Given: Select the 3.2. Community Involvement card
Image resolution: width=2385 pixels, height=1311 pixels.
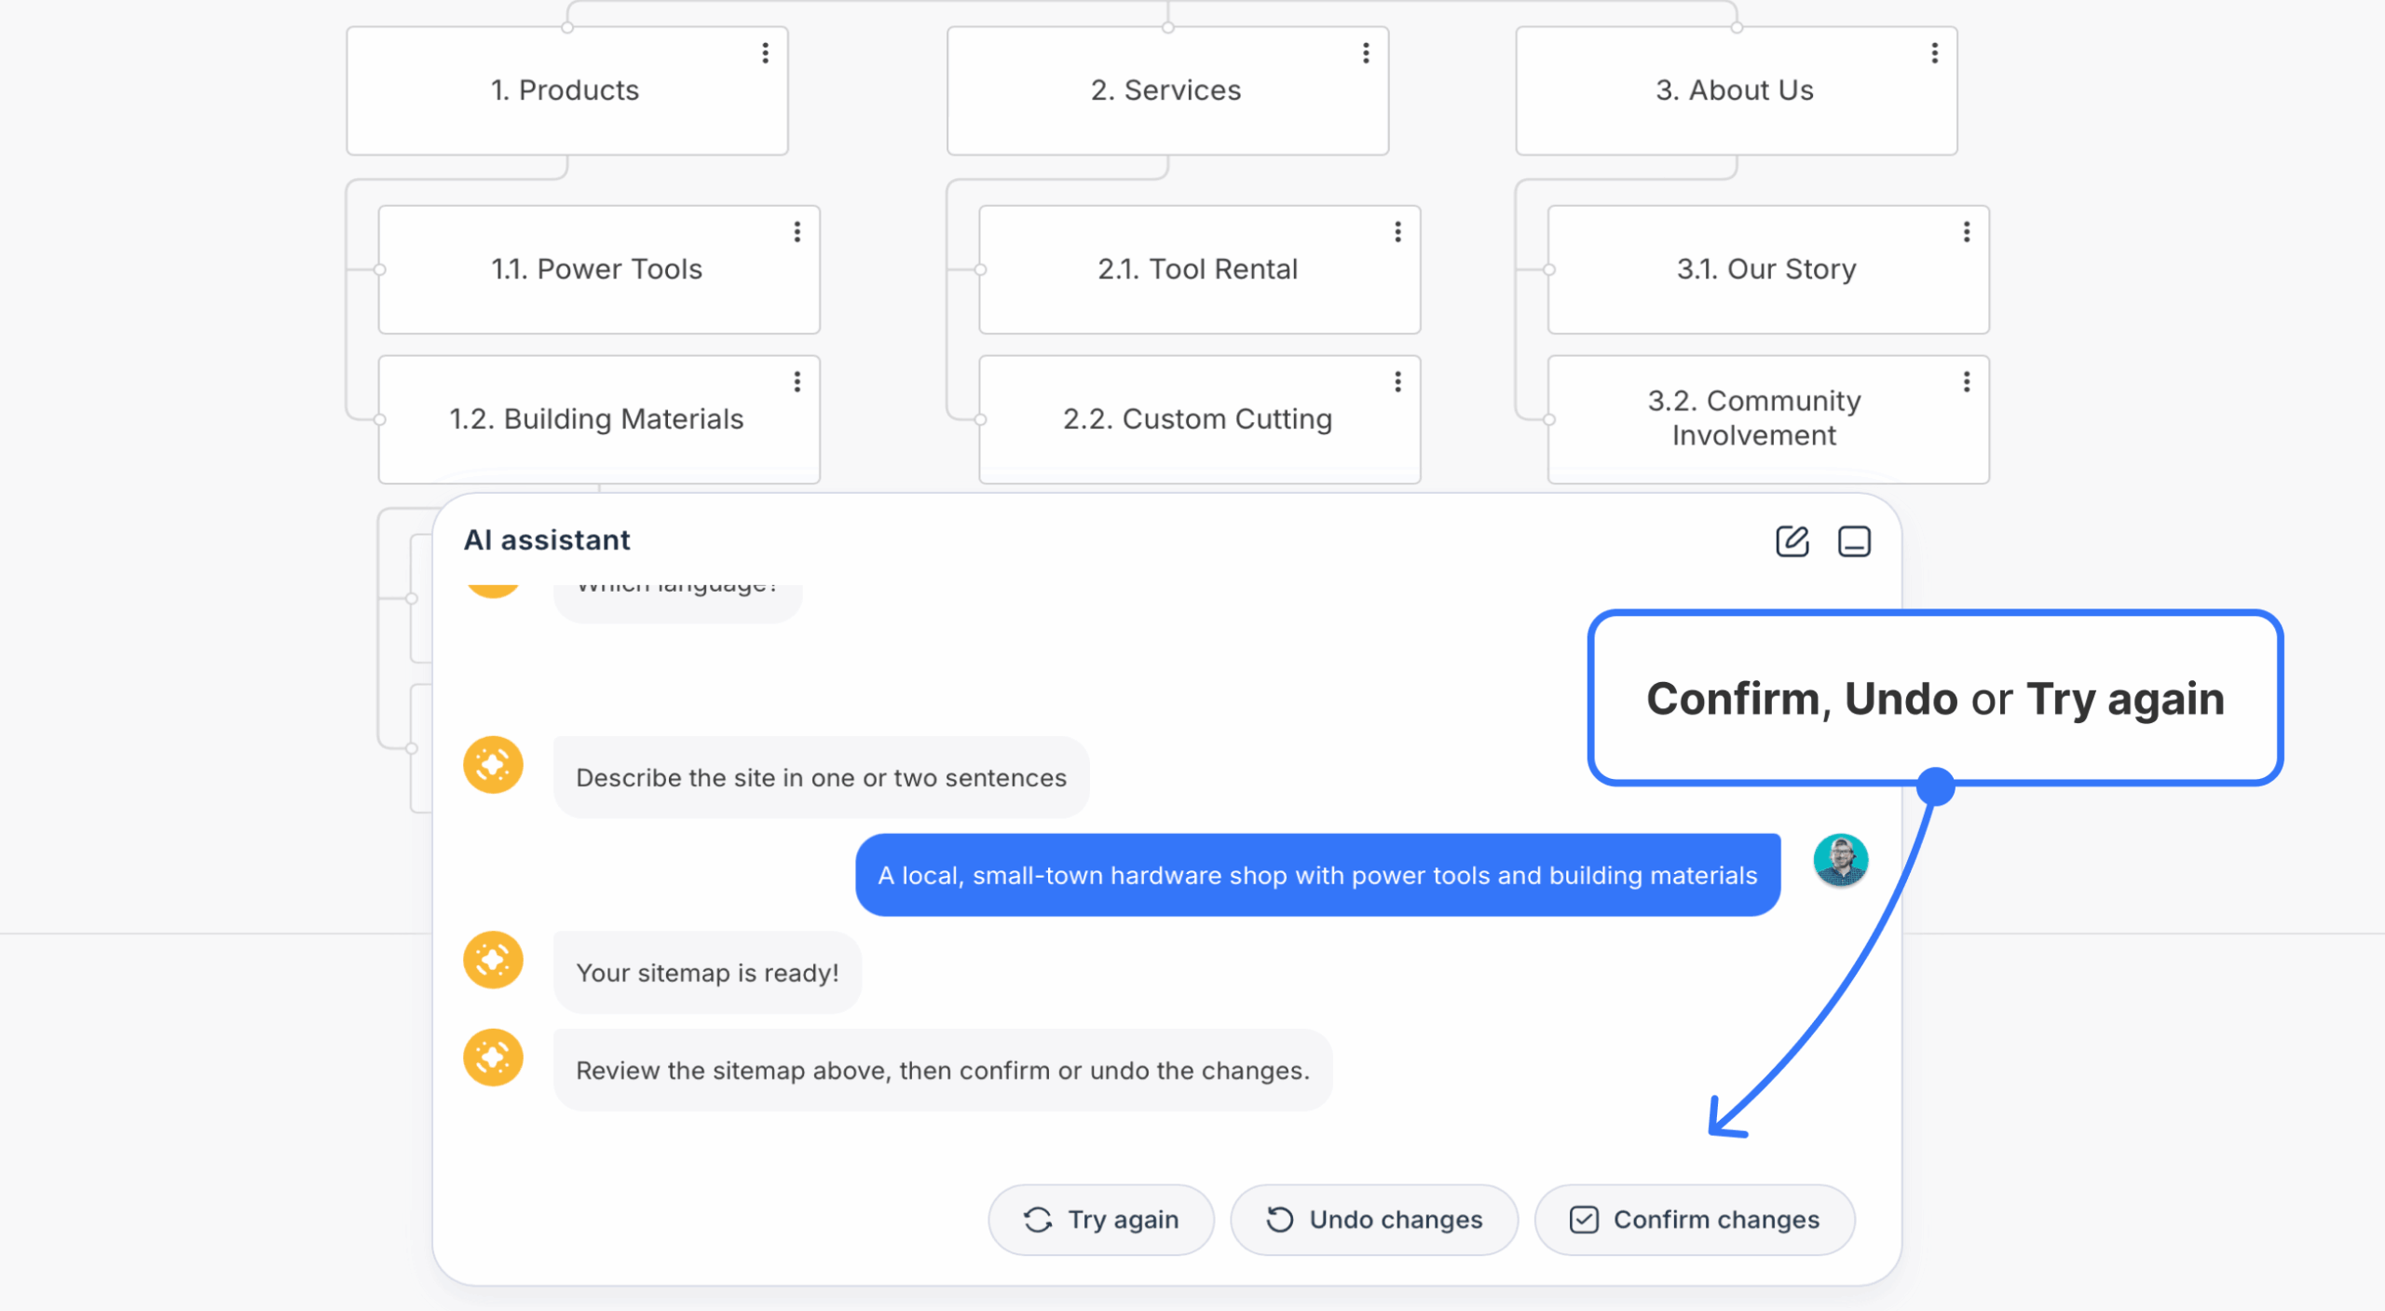Looking at the screenshot, I should [1767, 419].
